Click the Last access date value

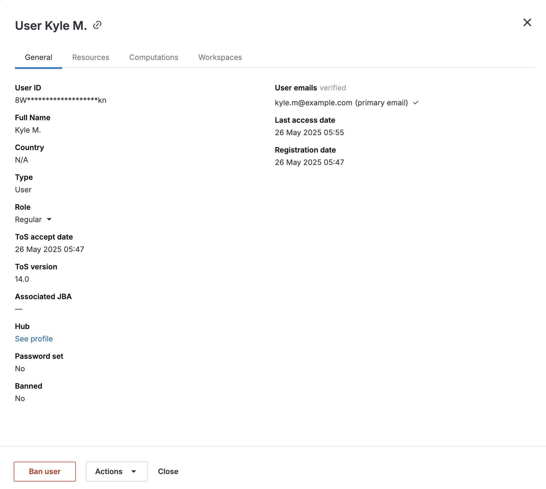point(309,132)
